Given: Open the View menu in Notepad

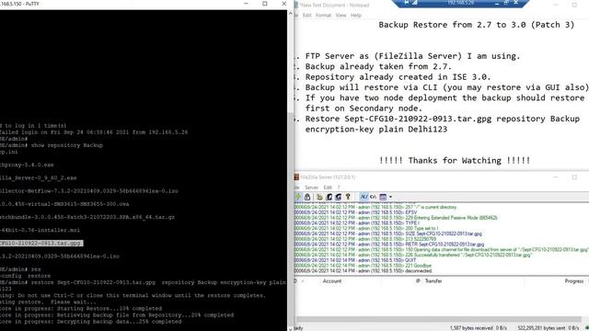Looking at the screenshot, I should [341, 16].
